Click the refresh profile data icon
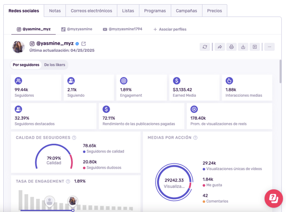 click(x=205, y=47)
